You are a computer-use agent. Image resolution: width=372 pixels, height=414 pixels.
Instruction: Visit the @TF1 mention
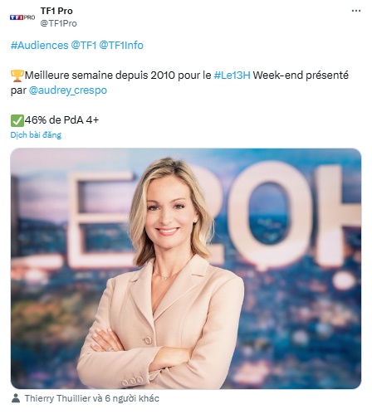pos(84,45)
